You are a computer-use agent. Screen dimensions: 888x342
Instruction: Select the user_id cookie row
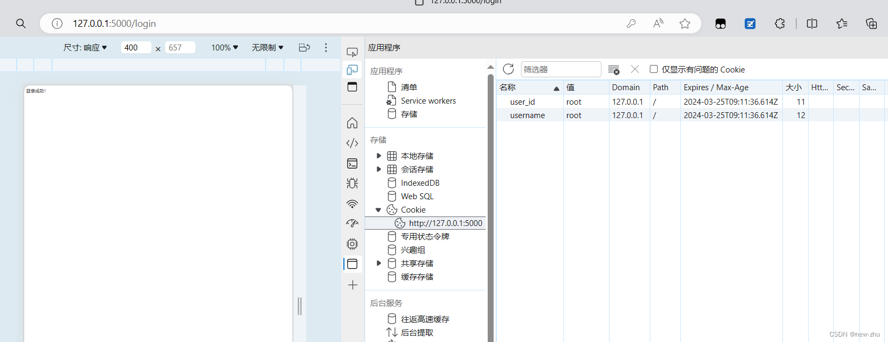(691, 101)
